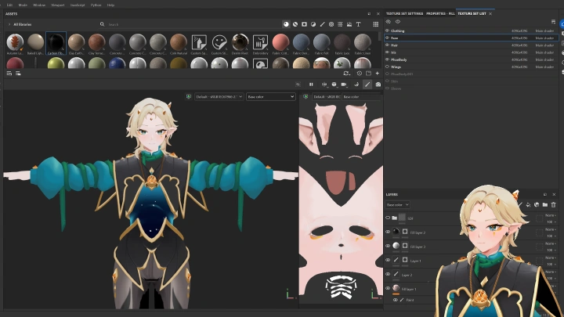Click the circular settings icon below assets
The image size is (564, 317).
point(360,74)
